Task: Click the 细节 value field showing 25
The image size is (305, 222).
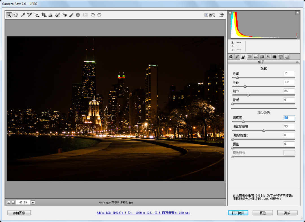Action: click(289, 91)
